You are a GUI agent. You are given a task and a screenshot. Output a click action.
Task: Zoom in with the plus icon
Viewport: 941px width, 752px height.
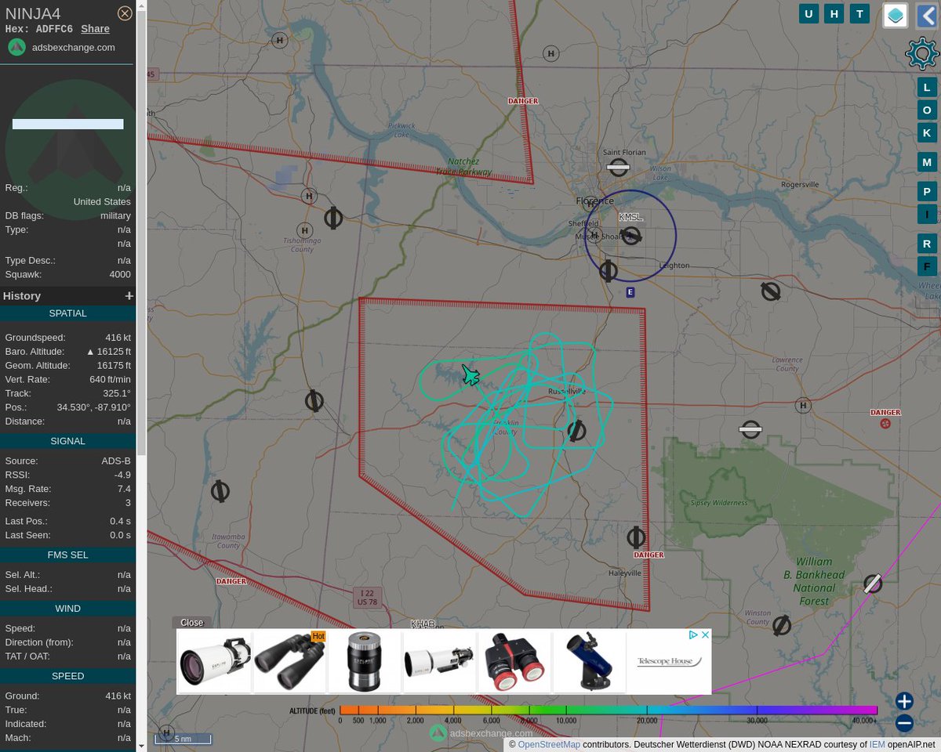point(903,701)
